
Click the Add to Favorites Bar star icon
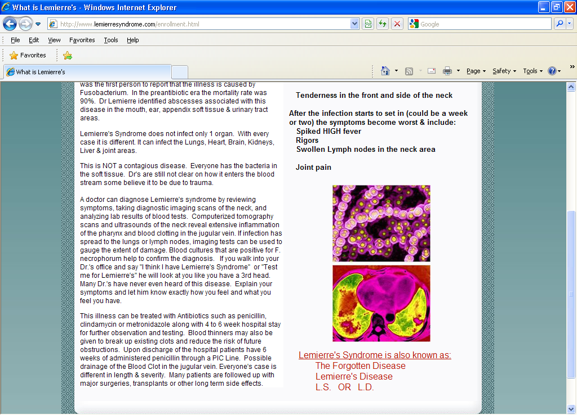point(68,56)
